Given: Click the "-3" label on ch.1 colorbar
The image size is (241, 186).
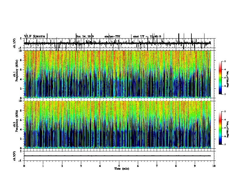Looking at the screenshot, I should (x=224, y=61).
